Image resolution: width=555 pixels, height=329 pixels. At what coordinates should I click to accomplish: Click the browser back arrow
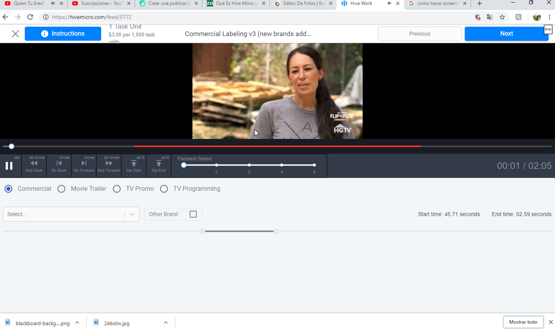[6, 17]
